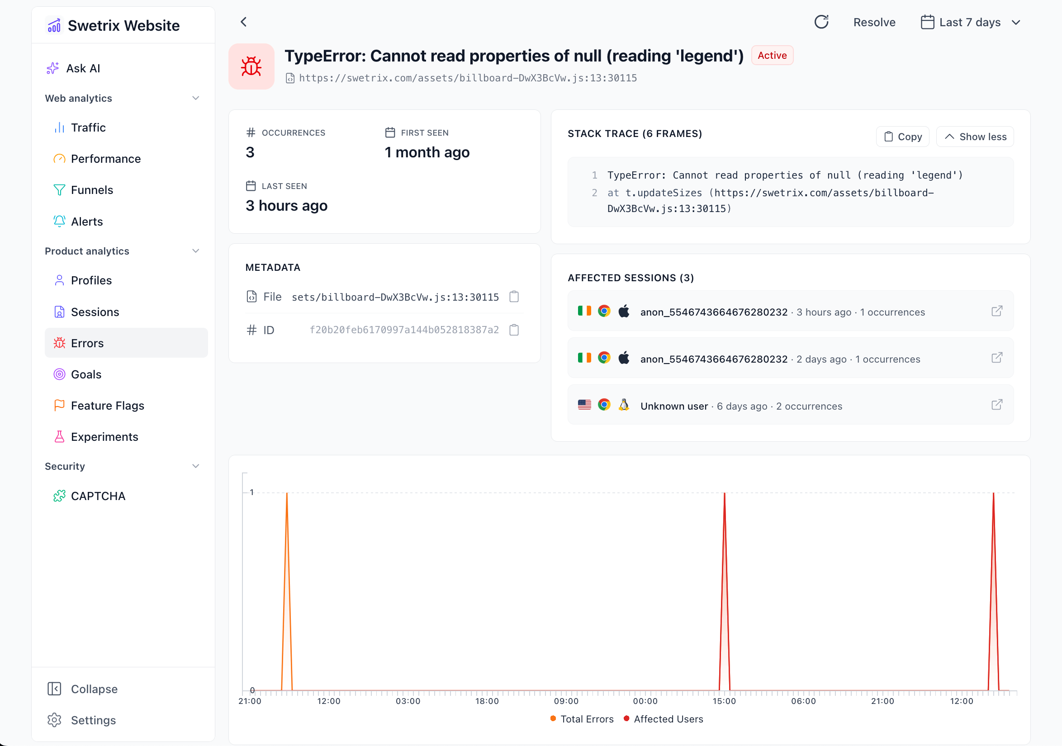
Task: Collapse the Product analytics section
Action: (x=196, y=251)
